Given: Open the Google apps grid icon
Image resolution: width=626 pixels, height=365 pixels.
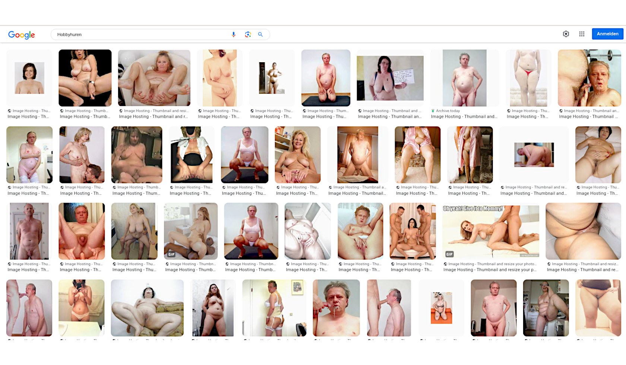Looking at the screenshot, I should pos(582,34).
